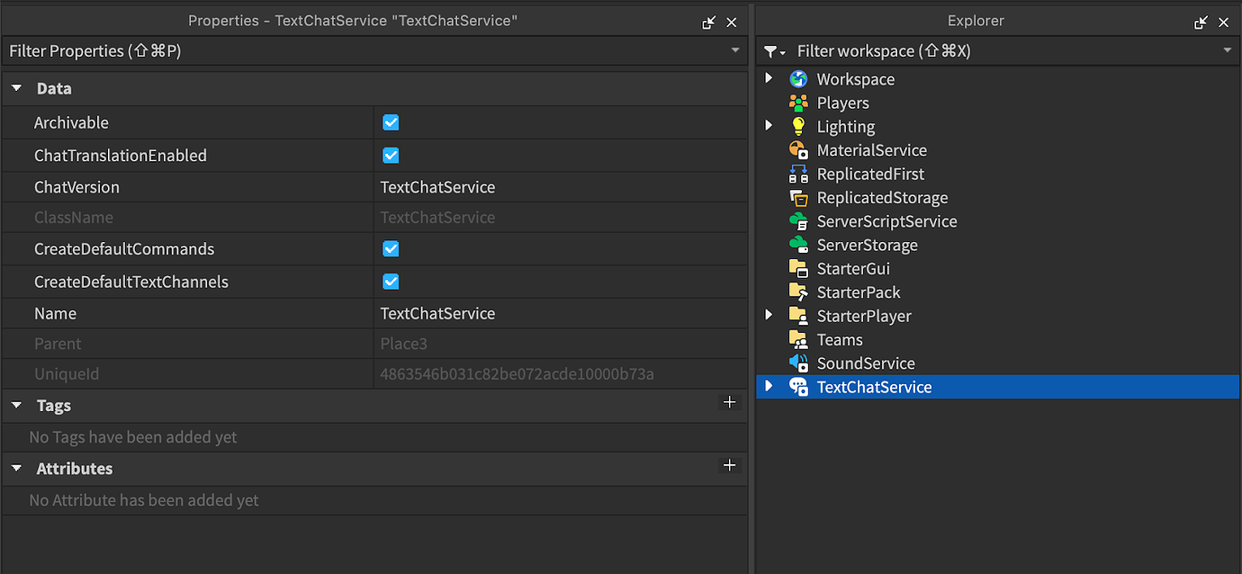The width and height of the screenshot is (1242, 574).
Task: Click the Teams service entry
Action: (839, 339)
